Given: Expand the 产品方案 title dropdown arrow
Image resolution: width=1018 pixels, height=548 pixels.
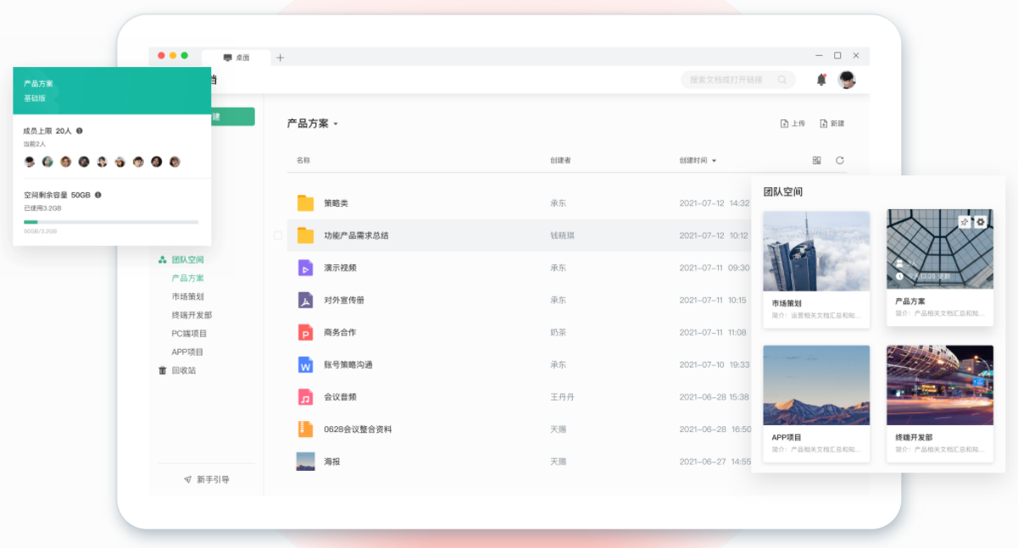Looking at the screenshot, I should 336,125.
